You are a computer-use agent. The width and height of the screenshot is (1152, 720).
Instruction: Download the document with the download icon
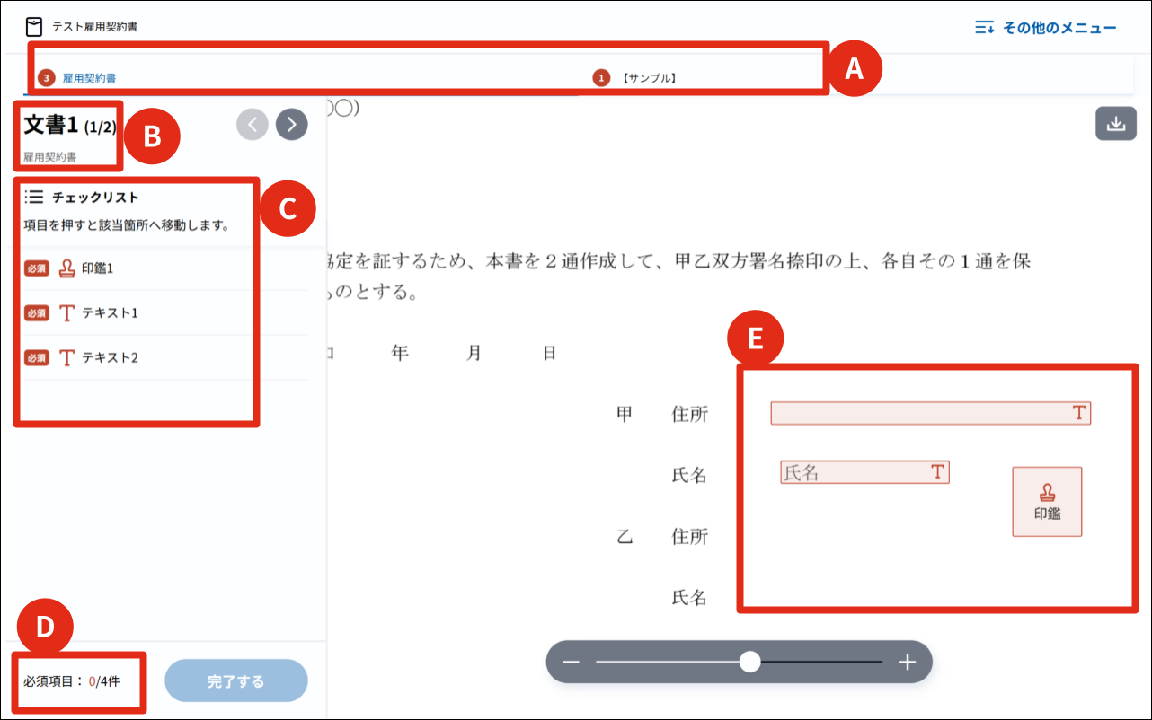click(x=1115, y=124)
